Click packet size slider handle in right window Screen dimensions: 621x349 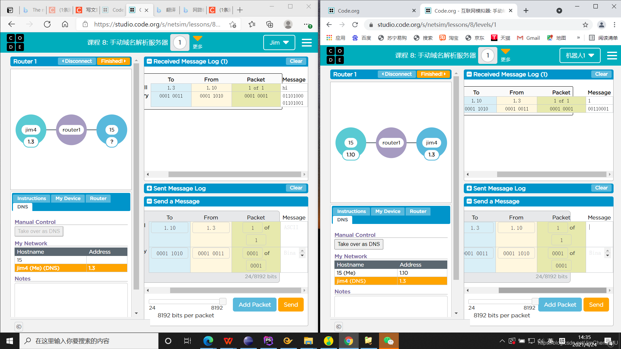point(535,301)
